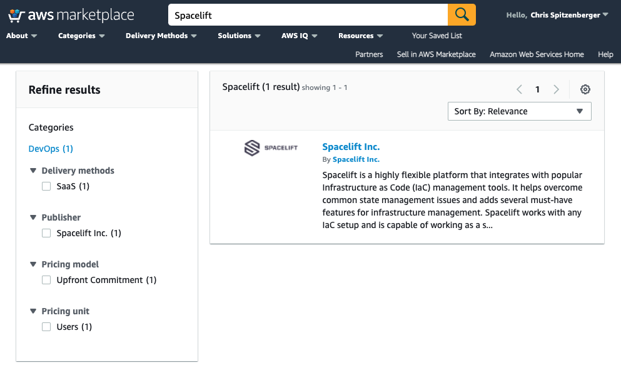Open the search settings gear icon
Screen dimensions: 621x378
[x=585, y=89]
